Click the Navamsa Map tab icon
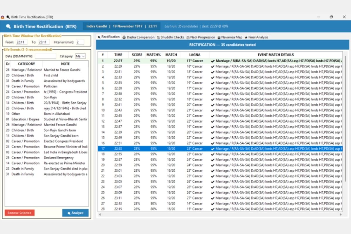The width and height of the screenshot is (351, 234). coord(219,37)
